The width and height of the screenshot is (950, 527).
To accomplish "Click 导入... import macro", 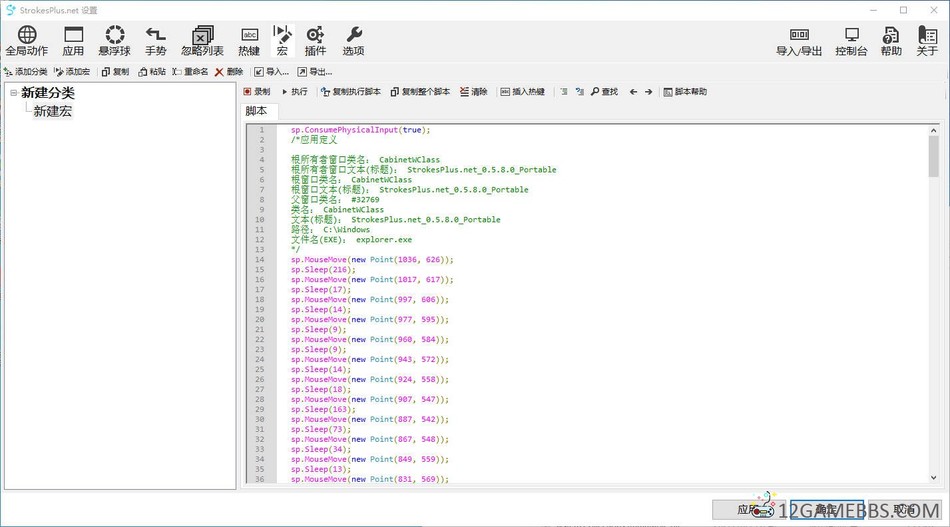I will [272, 72].
